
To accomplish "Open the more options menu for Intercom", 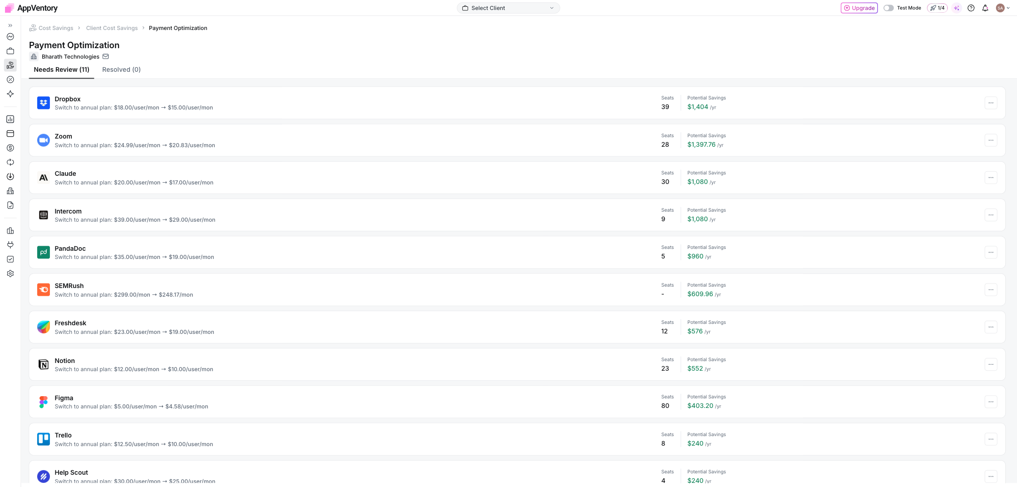I will pyautogui.click(x=991, y=215).
